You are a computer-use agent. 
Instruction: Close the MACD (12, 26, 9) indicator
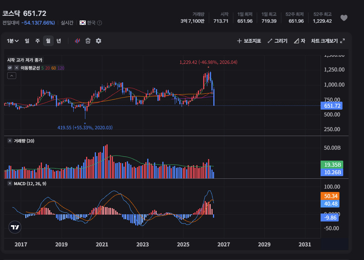[10, 183]
